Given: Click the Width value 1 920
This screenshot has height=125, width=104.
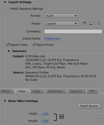Looking at the screenshot, I should coord(45,114).
